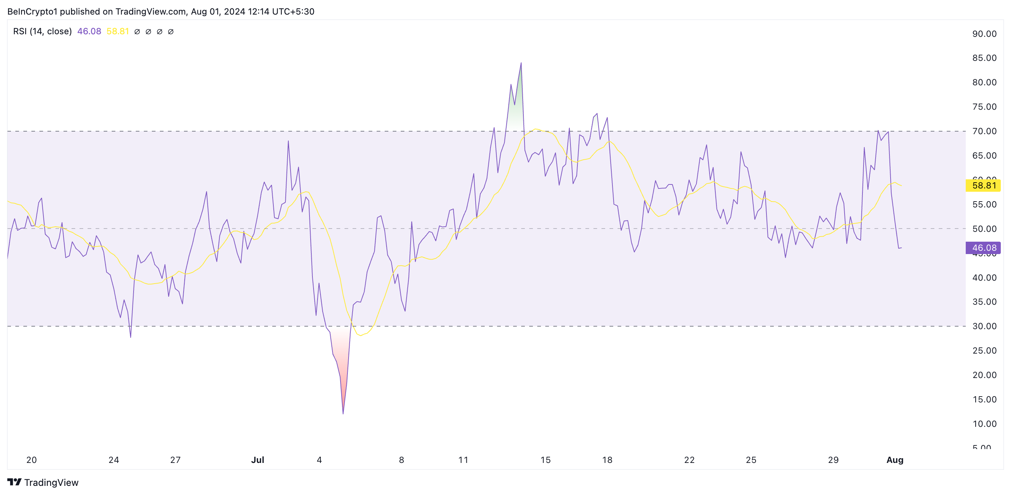Click the TradingView wordmark text
The height and width of the screenshot is (495, 1011).
pyautogui.click(x=51, y=483)
